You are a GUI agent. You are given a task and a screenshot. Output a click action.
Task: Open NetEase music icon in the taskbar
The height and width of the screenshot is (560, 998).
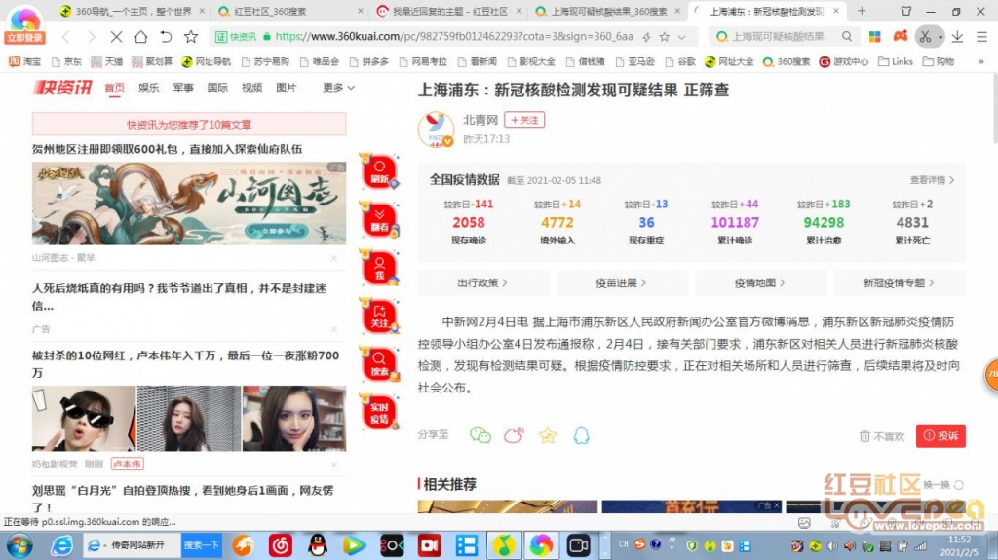[280, 545]
